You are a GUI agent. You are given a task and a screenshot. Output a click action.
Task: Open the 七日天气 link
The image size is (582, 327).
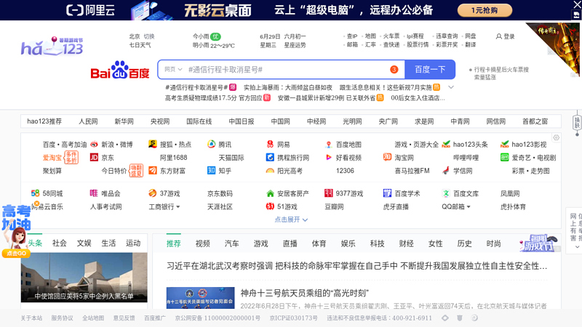(x=140, y=45)
